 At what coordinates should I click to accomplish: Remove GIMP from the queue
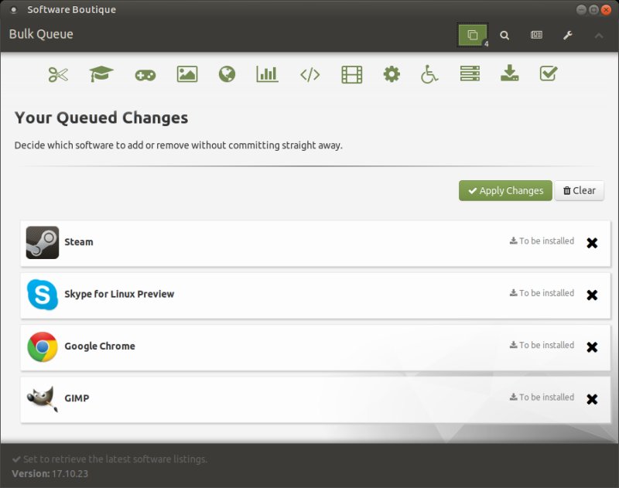point(592,399)
